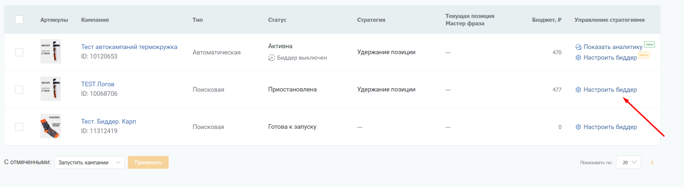Click the paused bidder icon near Биддер выключен

click(272, 58)
